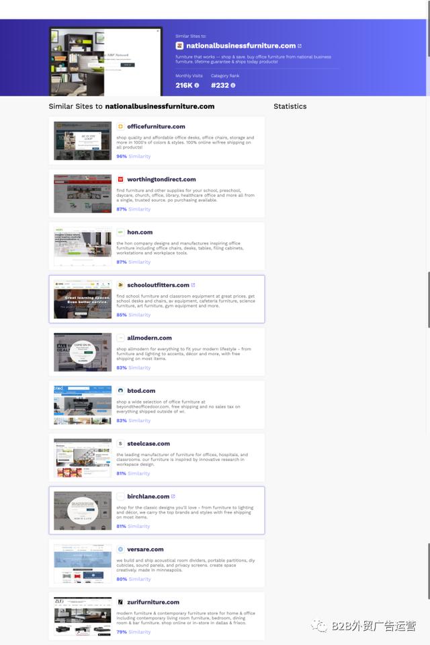Click the versare.com favicon
The height and width of the screenshot is (645, 430).
(120, 549)
